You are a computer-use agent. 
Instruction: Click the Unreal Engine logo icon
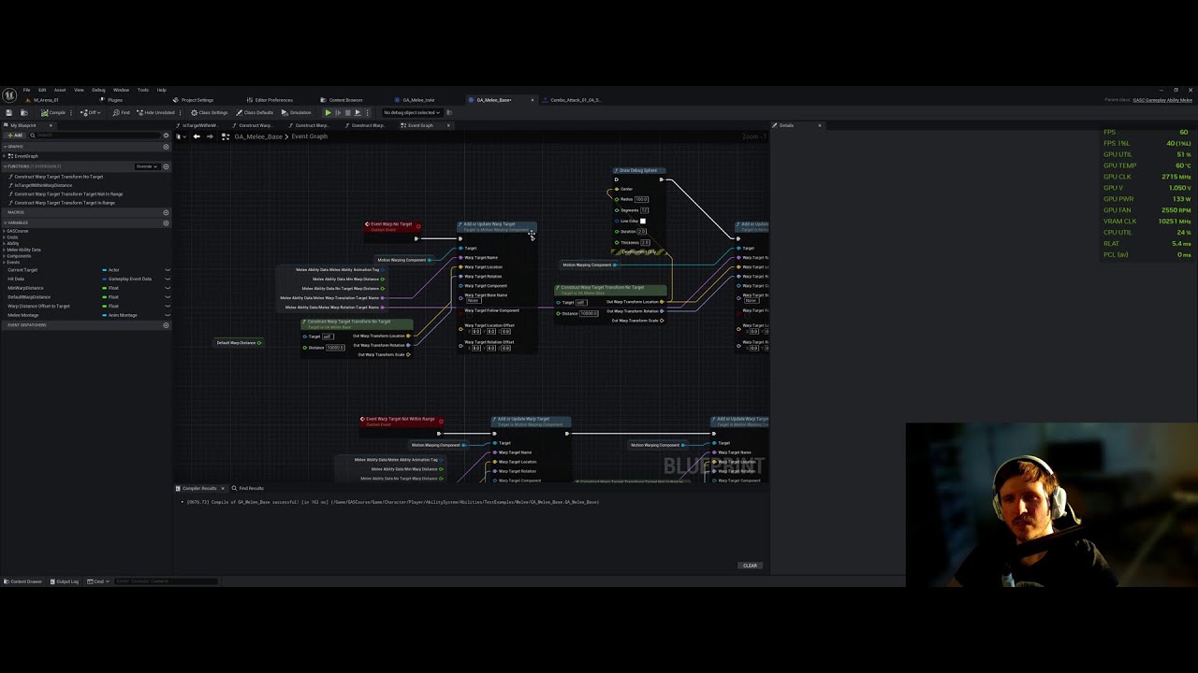[x=9, y=95]
